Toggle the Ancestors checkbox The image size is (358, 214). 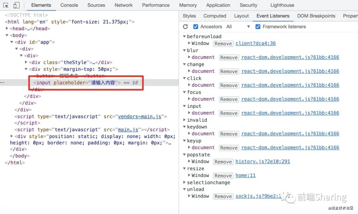pos(196,27)
